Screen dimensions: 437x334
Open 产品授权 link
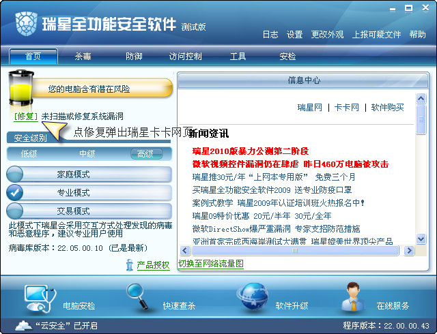pyautogui.click(x=153, y=265)
